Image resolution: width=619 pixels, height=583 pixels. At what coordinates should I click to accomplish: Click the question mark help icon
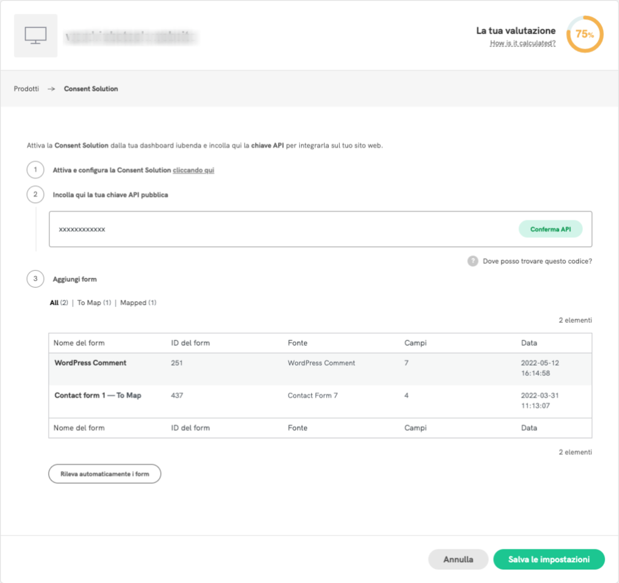tap(473, 261)
